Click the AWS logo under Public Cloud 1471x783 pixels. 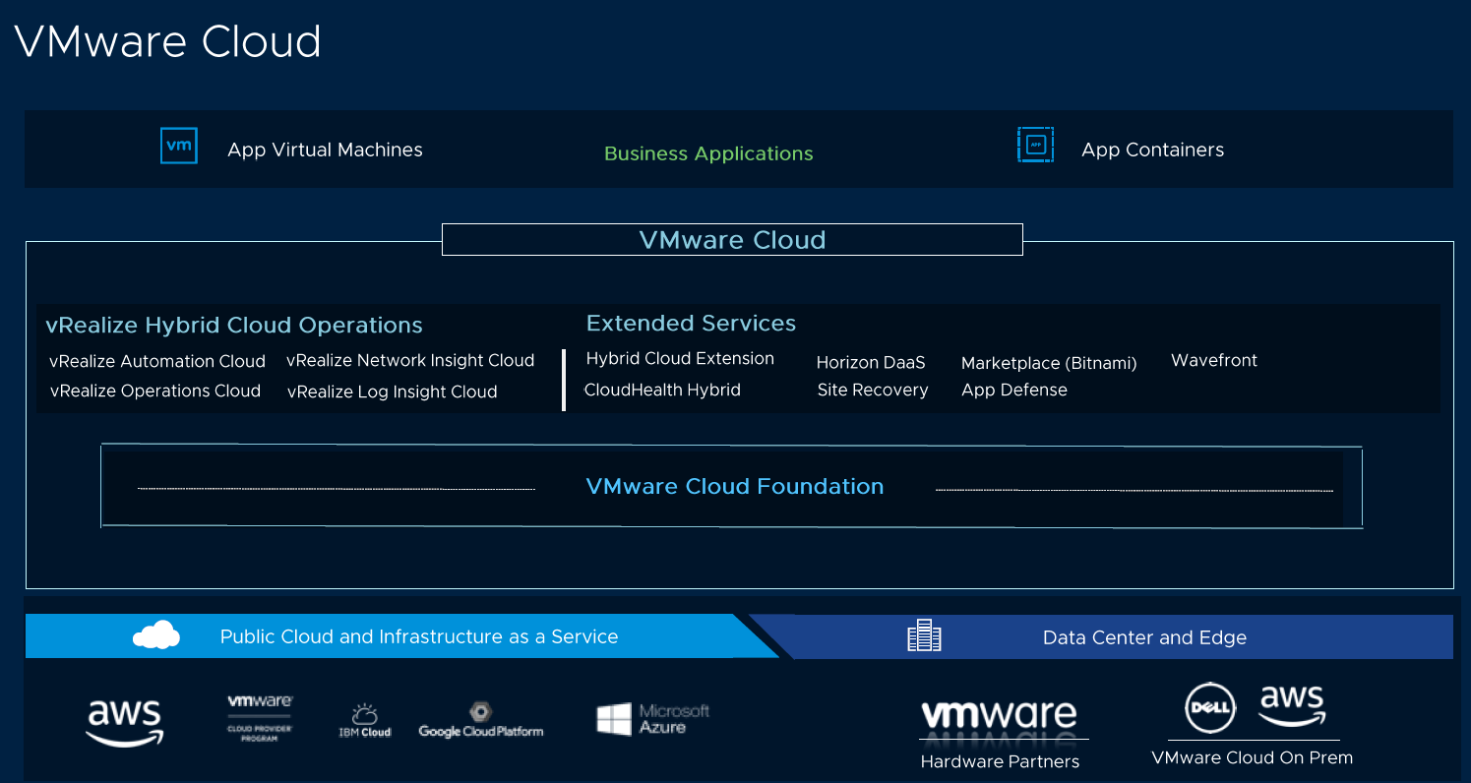pos(126,724)
